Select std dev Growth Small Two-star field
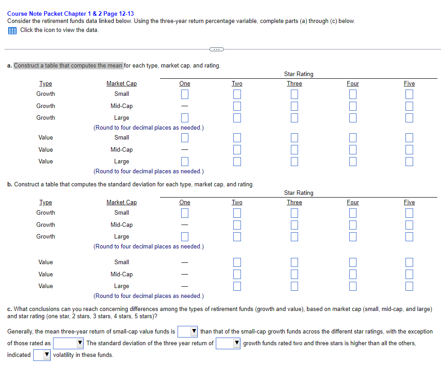 [237, 213]
